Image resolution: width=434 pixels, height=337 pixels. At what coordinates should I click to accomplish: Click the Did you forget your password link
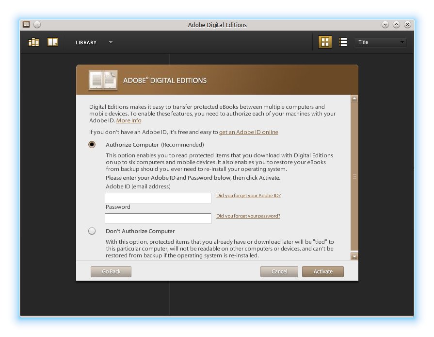tap(248, 216)
